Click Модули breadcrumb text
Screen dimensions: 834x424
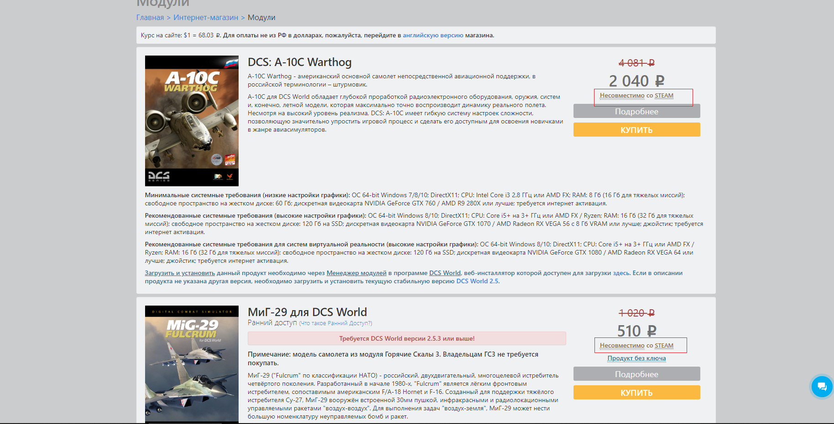[261, 18]
